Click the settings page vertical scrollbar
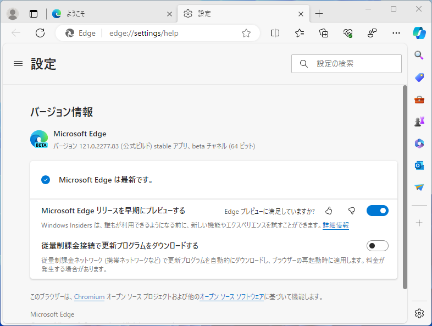 tap(405, 187)
